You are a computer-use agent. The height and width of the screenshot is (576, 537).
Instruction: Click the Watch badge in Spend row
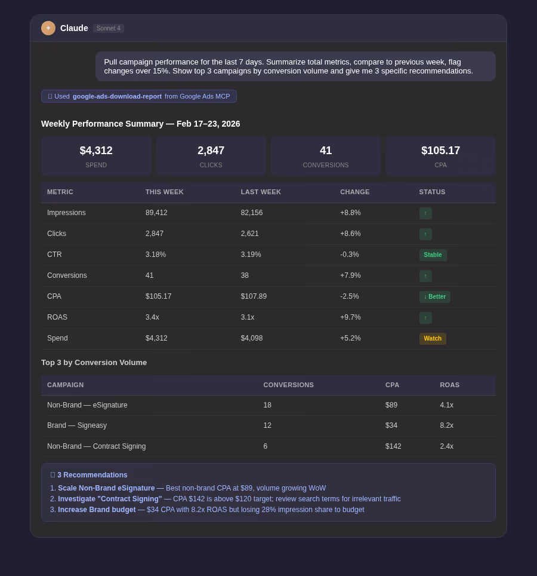point(433,339)
